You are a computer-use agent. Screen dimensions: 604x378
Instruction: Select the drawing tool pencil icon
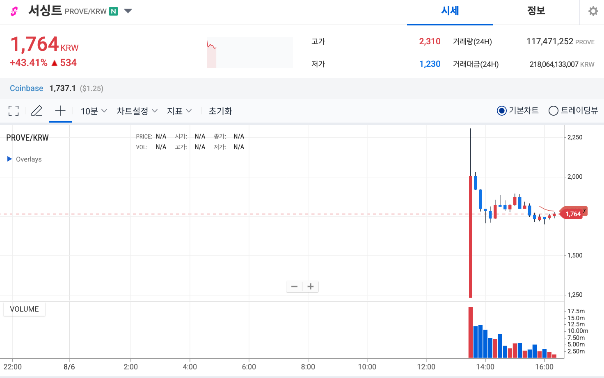[x=37, y=110]
